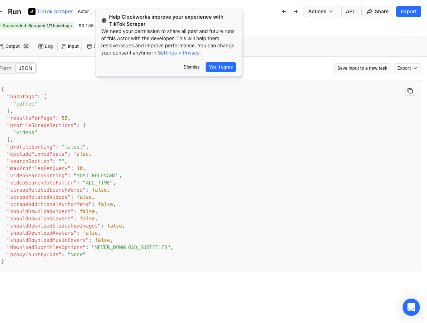427x323 pixels.
Task: Click the "proxyCountryCode" key
Action: (34, 255)
